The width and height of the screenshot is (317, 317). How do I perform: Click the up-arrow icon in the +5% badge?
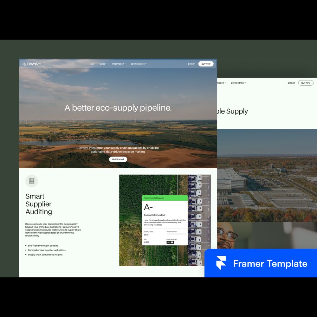(172, 242)
